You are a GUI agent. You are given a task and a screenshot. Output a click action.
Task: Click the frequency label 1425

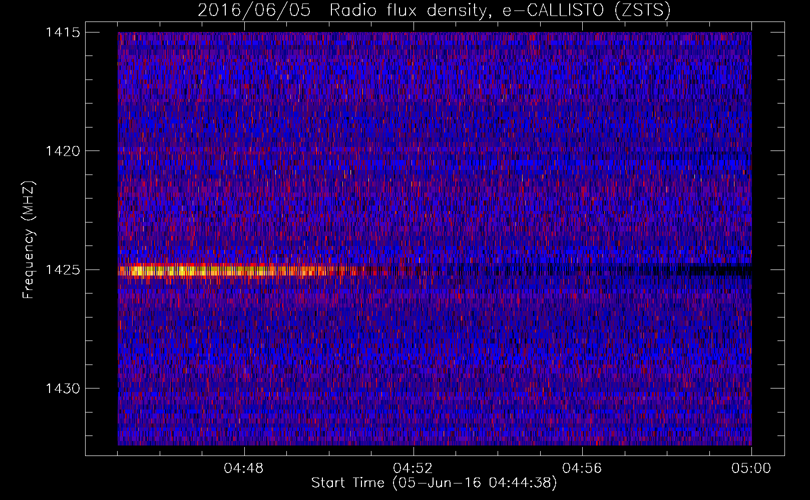click(63, 270)
